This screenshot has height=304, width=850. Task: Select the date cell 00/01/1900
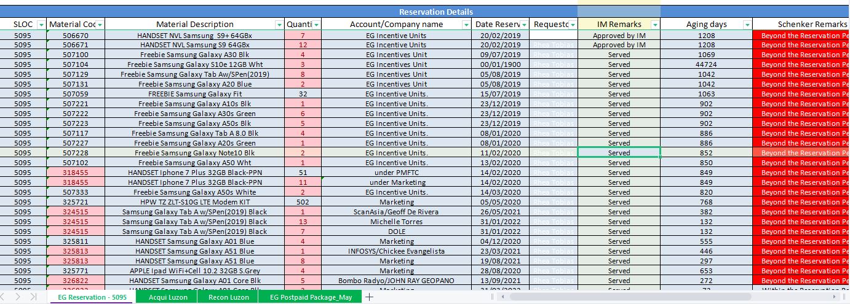click(501, 64)
